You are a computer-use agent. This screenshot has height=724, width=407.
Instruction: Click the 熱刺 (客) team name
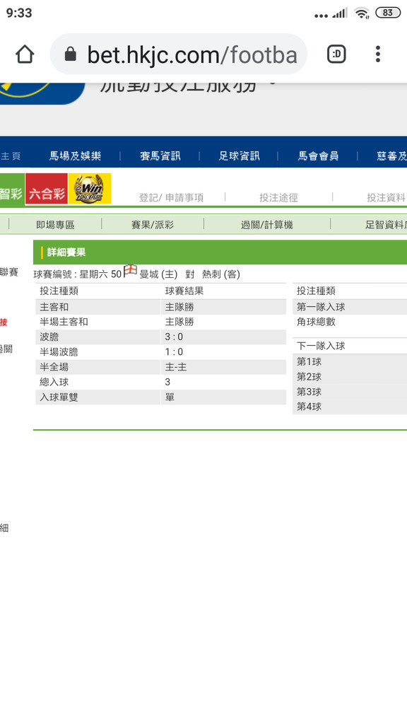[x=221, y=274]
